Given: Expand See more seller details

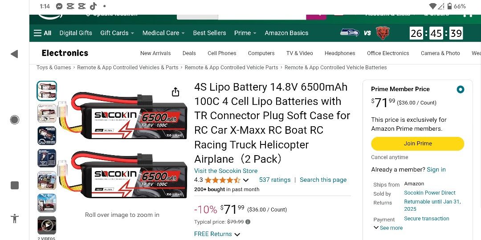Looking at the screenshot, I should pos(388,228).
